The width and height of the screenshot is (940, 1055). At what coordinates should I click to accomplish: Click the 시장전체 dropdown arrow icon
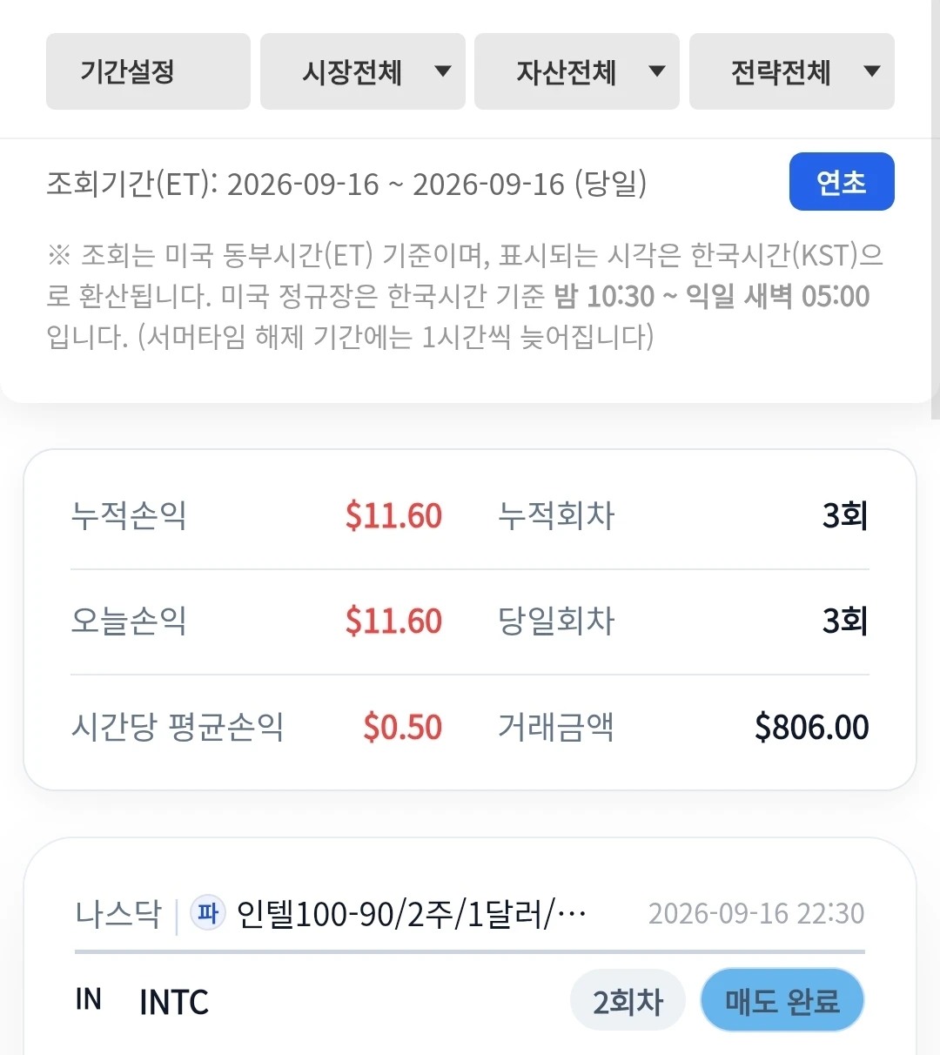pyautogui.click(x=443, y=71)
